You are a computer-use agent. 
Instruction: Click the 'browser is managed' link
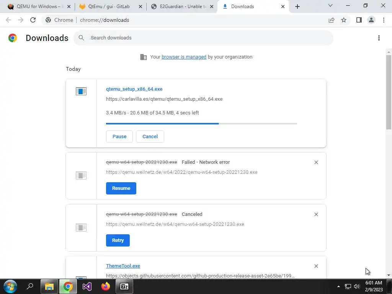tap(184, 57)
